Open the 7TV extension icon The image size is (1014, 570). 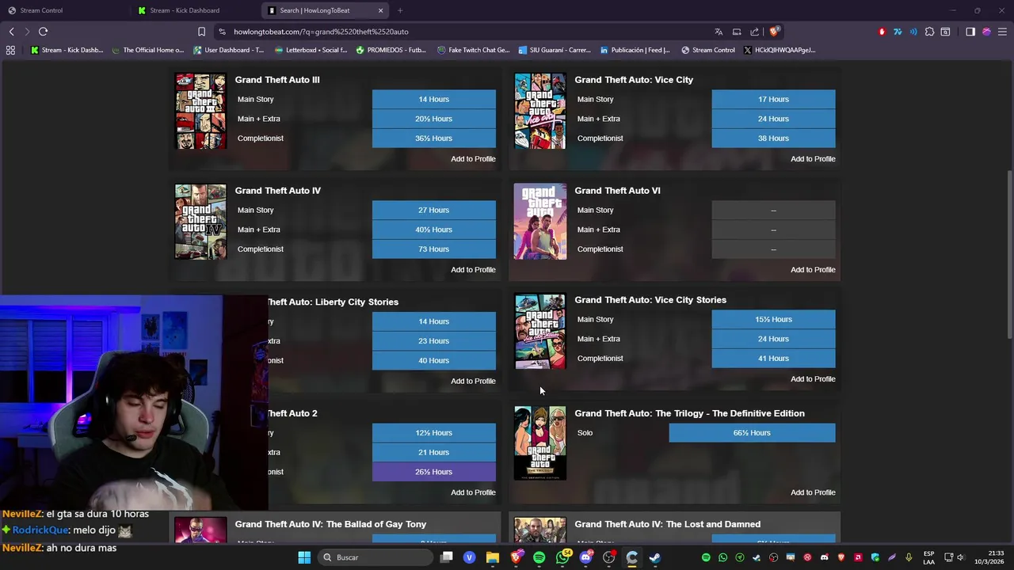(898, 32)
